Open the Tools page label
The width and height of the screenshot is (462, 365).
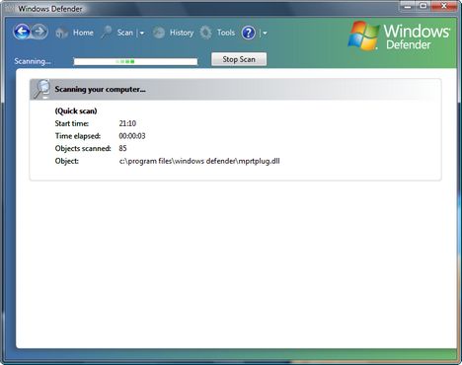(226, 33)
